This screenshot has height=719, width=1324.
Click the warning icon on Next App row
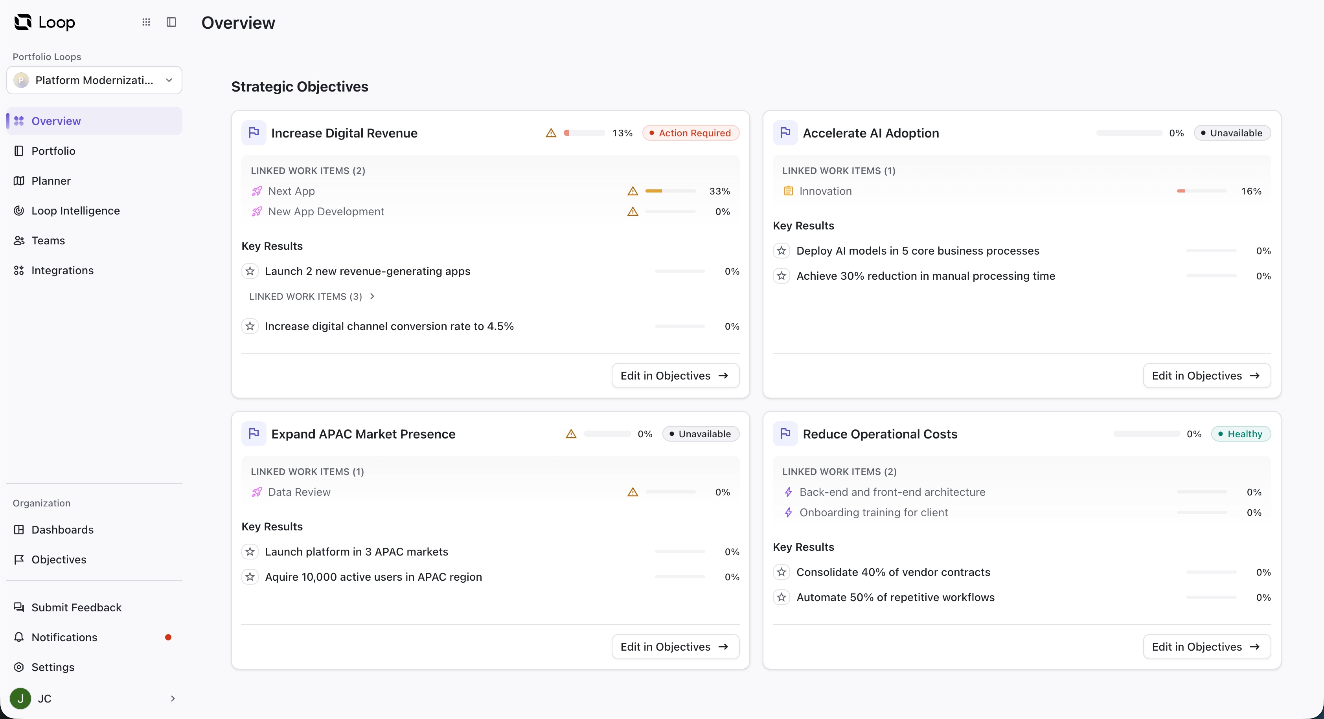tap(633, 191)
